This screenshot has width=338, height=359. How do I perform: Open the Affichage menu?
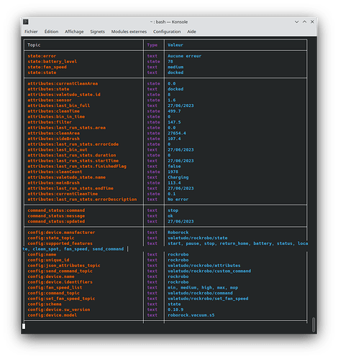pos(74,32)
